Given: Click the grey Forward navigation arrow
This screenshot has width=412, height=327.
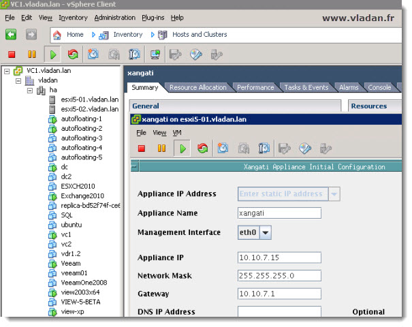Looking at the screenshot, I should coord(31,35).
